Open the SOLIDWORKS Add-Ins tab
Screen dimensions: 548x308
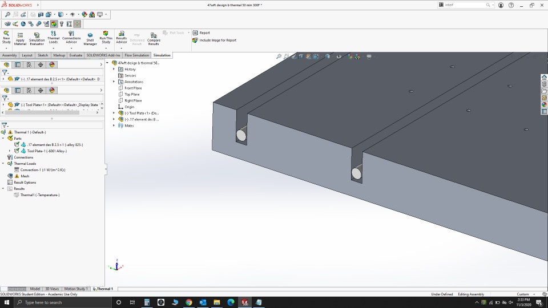click(x=103, y=55)
